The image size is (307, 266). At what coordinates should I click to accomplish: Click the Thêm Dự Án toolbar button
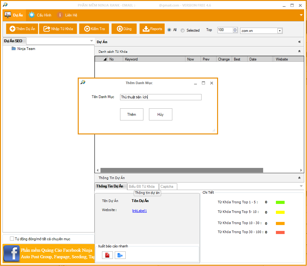22,29
